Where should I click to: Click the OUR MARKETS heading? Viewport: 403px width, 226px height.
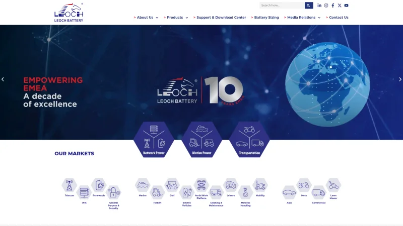pos(74,154)
